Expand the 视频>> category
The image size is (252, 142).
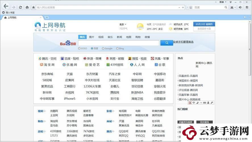pos(42,111)
